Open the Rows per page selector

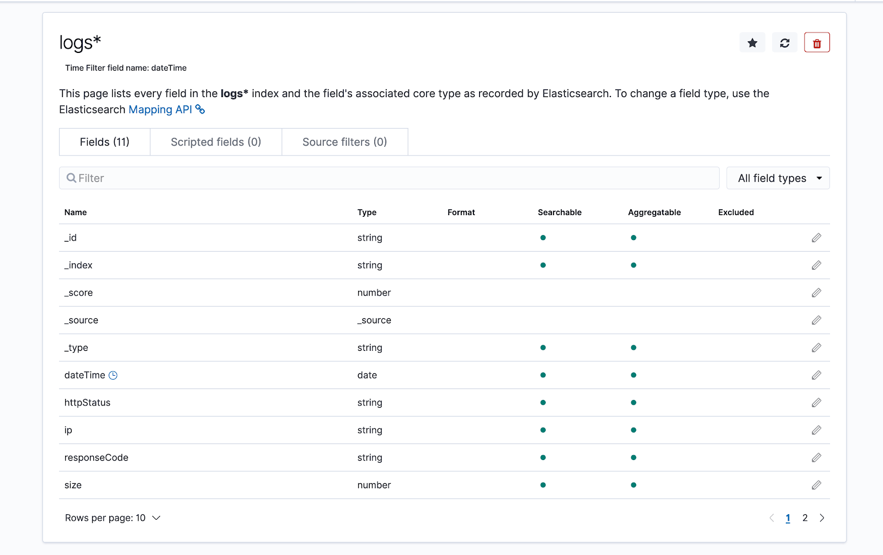coord(113,518)
